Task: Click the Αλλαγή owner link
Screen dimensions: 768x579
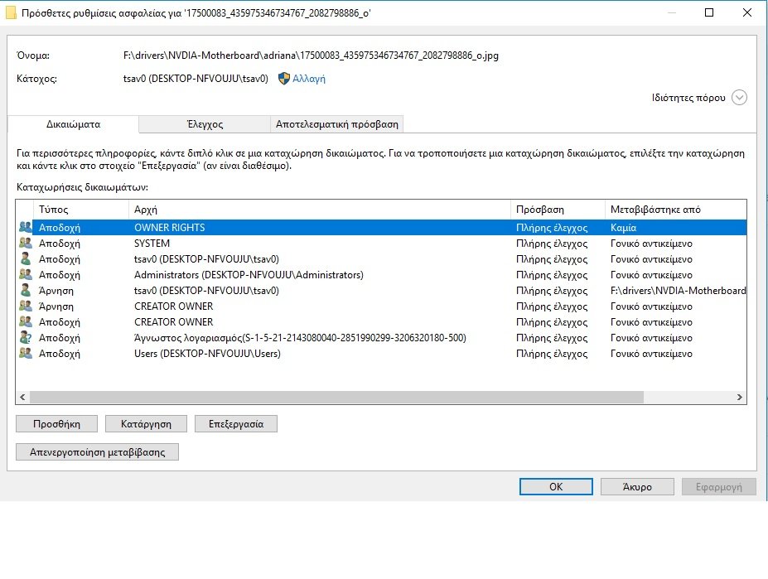Action: click(x=309, y=79)
